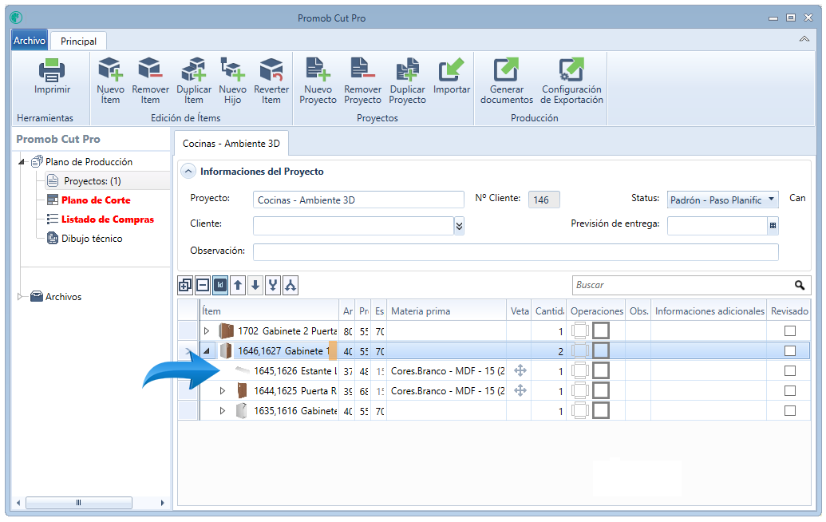
Task: Expand the 1702 Gabinete 2 Puertas row
Action: tap(207, 330)
